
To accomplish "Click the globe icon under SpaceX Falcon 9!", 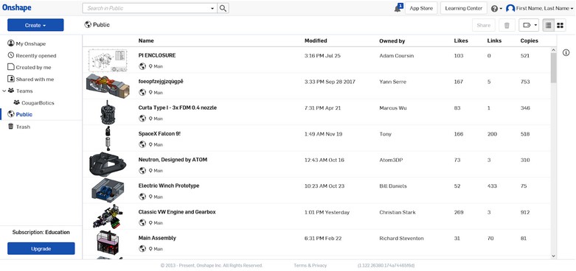I will [142, 144].
